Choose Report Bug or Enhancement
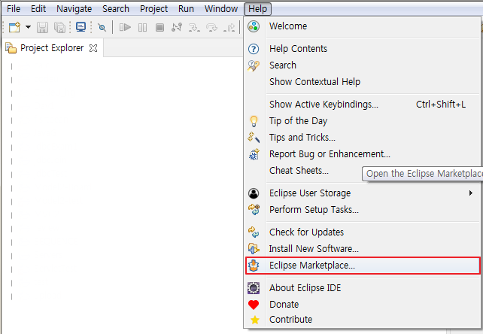Viewport: 483px width, 334px height. coord(363,153)
